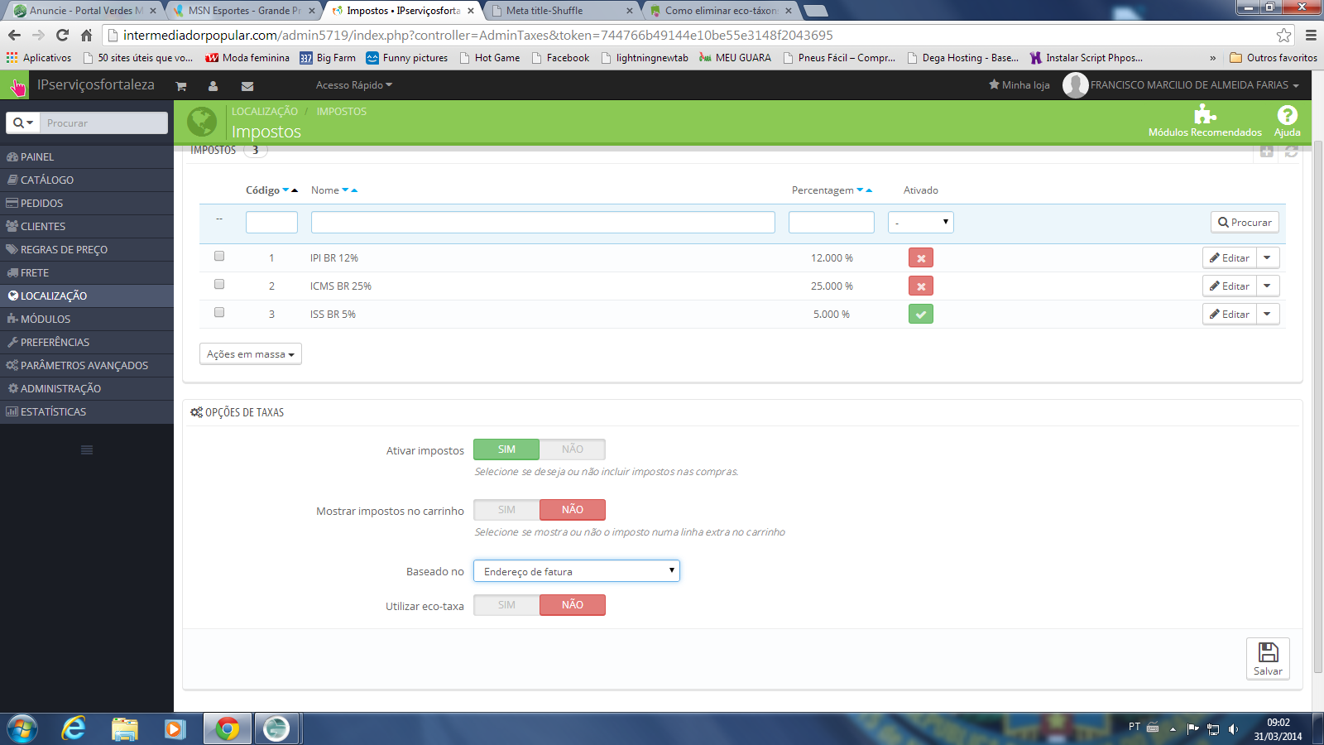
Task: Open the Windows Start button
Action: (22, 729)
